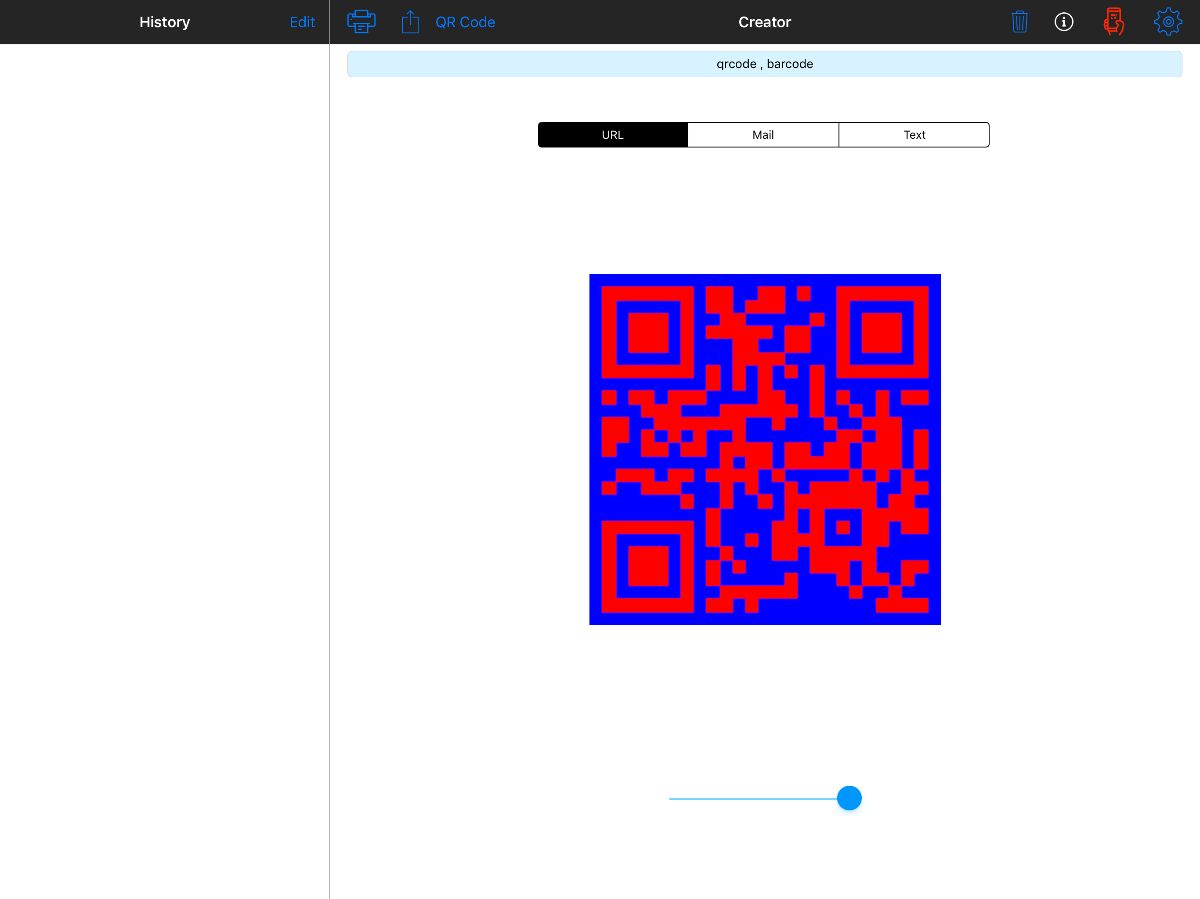Launch the red QR scanner tool
The width and height of the screenshot is (1200, 899).
click(x=1115, y=22)
